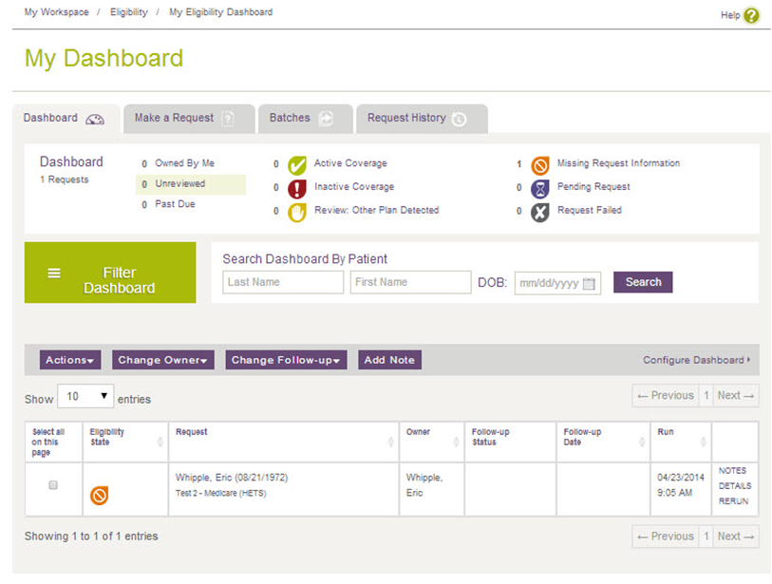Sort by Follow-up Date column arrows

(x=642, y=442)
